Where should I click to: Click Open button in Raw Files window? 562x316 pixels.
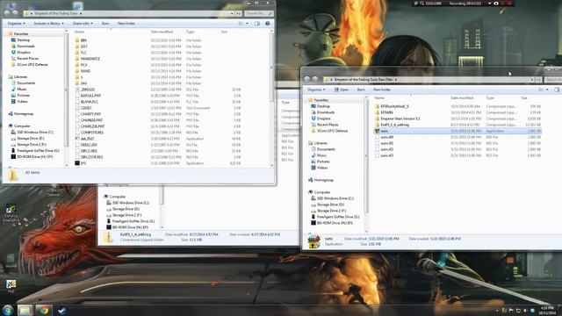(342, 90)
